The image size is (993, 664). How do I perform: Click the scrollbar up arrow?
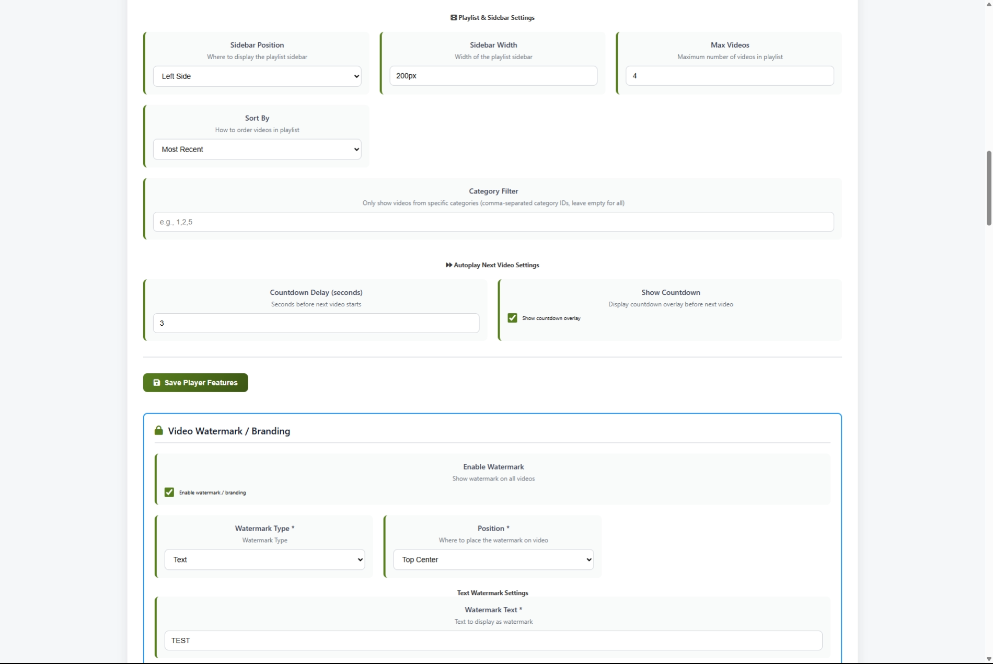[988, 4]
